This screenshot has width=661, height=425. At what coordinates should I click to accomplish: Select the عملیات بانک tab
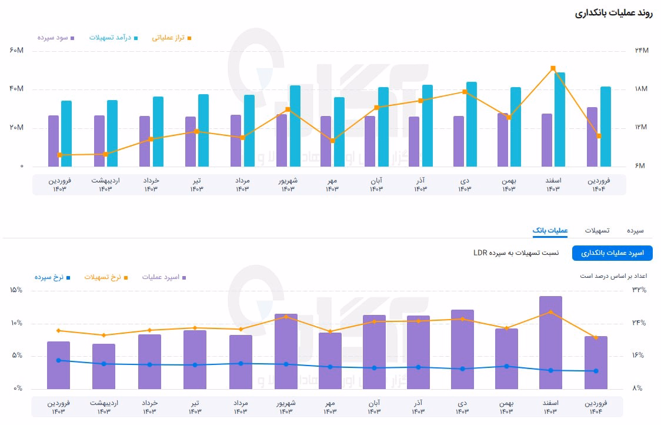coord(550,230)
